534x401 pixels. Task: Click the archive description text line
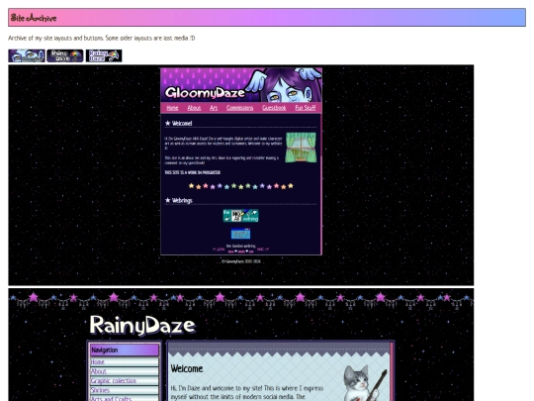point(102,38)
